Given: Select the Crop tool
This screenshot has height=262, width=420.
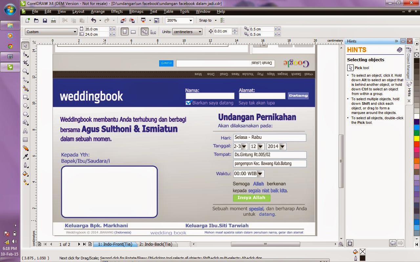Looking at the screenshot, I should (25, 63).
